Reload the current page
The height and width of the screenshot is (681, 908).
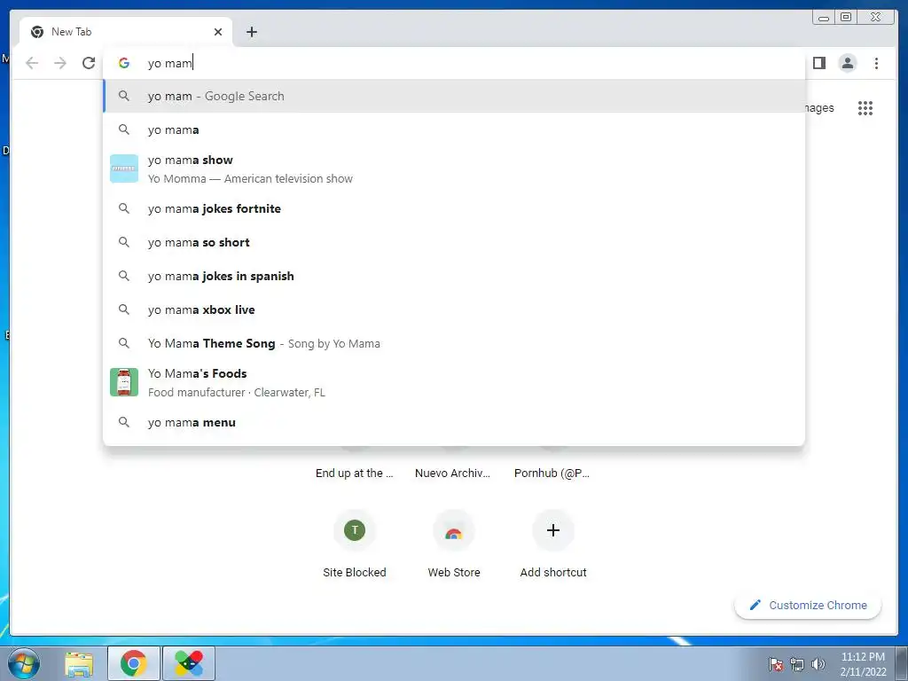tap(89, 63)
